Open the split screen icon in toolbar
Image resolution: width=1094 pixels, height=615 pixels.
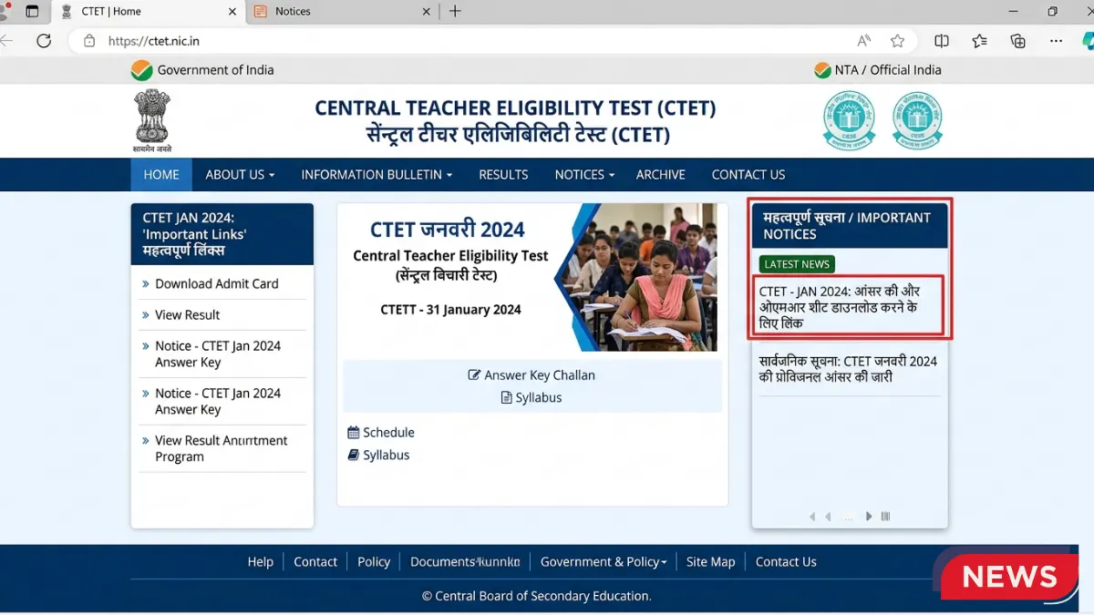[x=942, y=41]
